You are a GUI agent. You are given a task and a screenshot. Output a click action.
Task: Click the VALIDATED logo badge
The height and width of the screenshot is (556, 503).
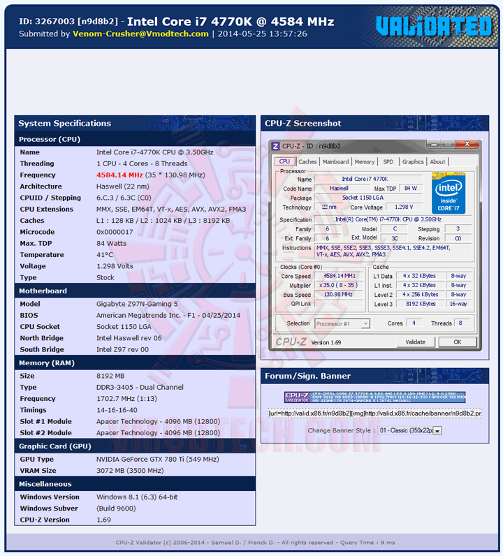point(434,27)
